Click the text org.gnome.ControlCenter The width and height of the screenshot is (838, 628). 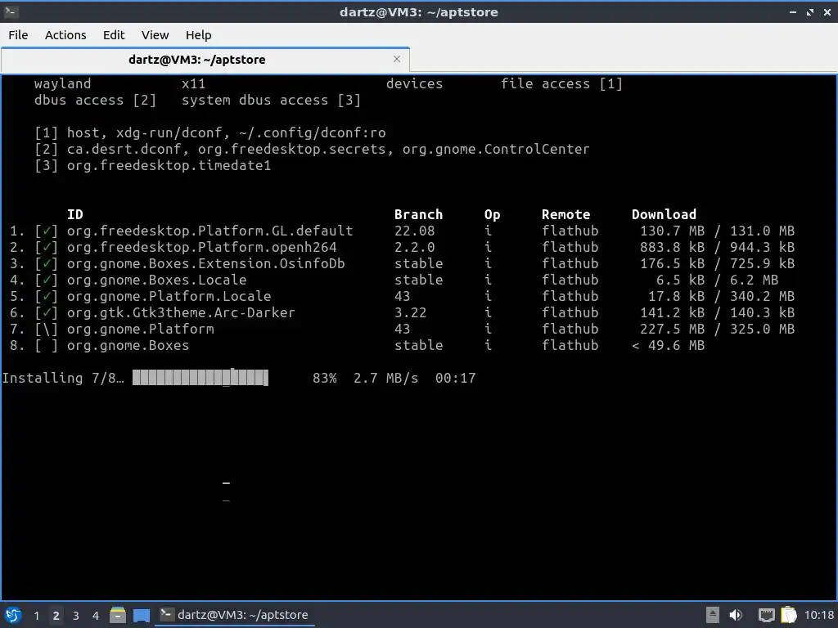(x=496, y=149)
